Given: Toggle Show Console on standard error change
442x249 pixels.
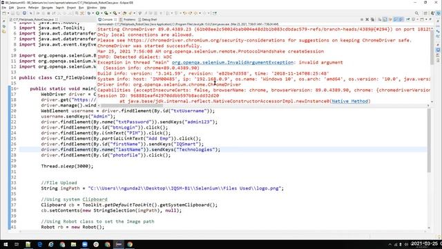Looking at the screenshot, I should click(401, 19).
